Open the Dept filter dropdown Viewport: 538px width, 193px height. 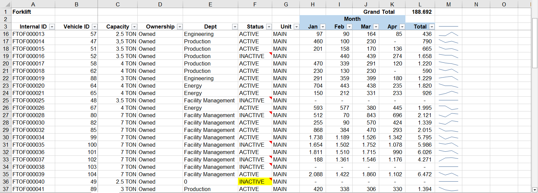click(235, 27)
